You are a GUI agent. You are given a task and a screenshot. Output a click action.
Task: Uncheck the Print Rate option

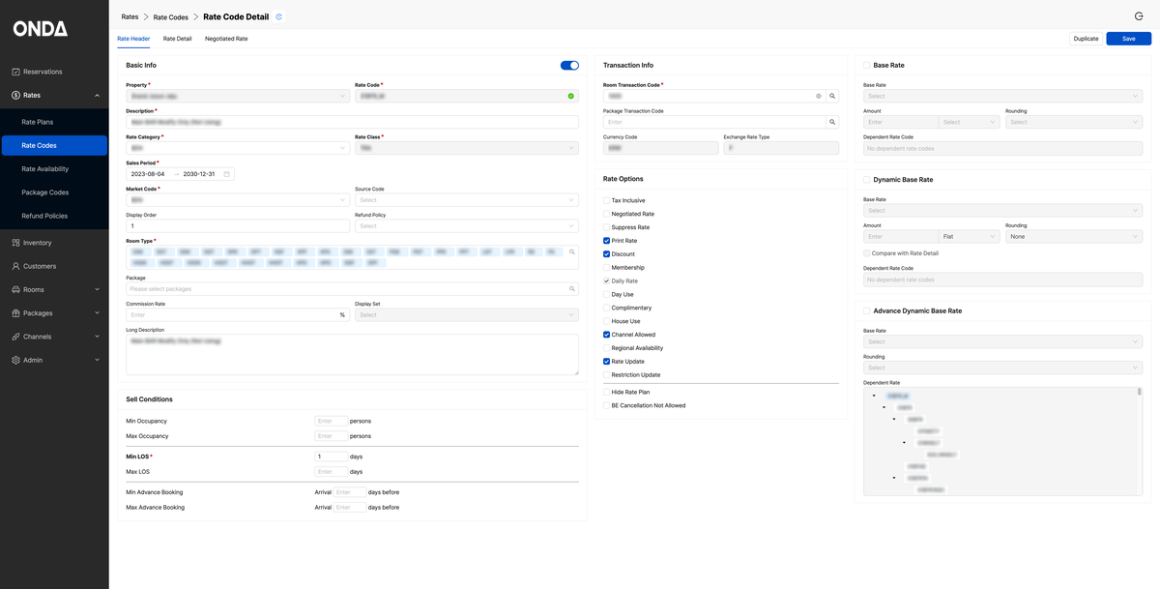click(607, 241)
